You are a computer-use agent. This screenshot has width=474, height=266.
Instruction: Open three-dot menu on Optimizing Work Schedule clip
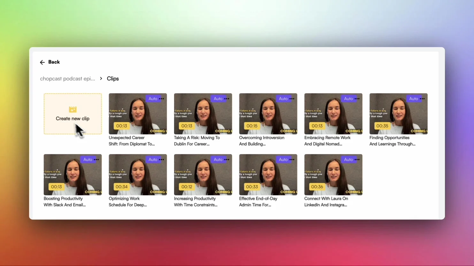pos(162,160)
